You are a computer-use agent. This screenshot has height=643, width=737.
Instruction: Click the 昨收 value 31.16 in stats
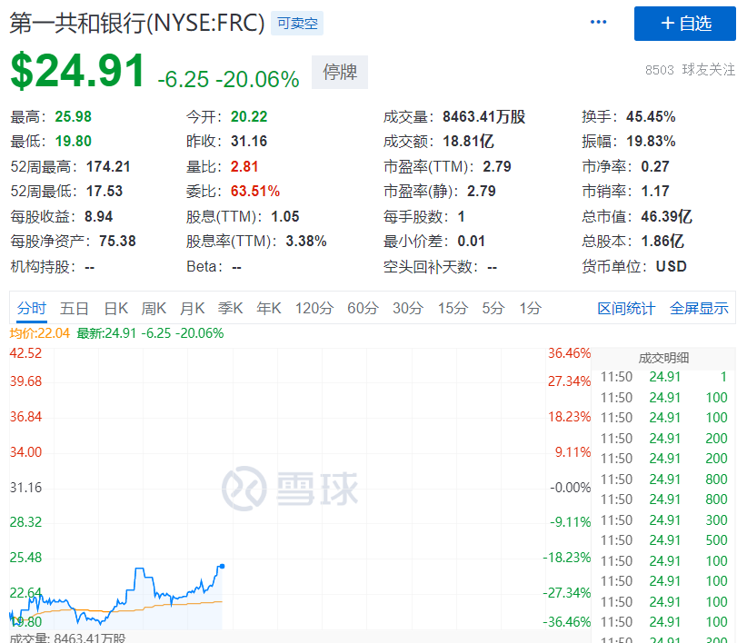coord(249,141)
